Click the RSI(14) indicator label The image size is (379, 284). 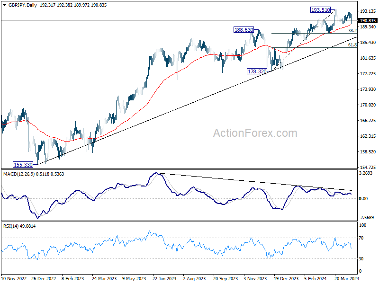coord(11,226)
